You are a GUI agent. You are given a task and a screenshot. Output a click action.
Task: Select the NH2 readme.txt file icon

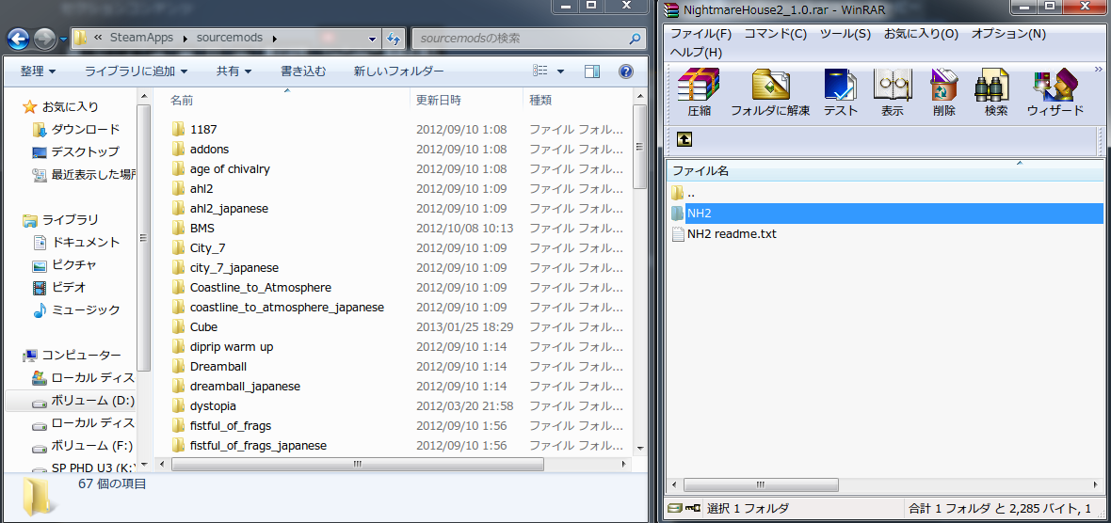[678, 233]
